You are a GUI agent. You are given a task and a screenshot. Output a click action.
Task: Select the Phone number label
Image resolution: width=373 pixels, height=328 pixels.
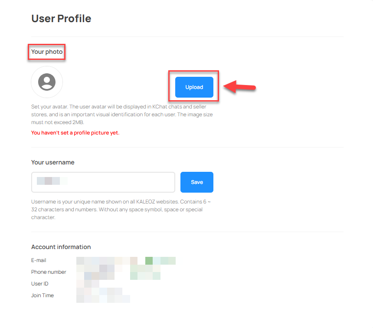49,272
